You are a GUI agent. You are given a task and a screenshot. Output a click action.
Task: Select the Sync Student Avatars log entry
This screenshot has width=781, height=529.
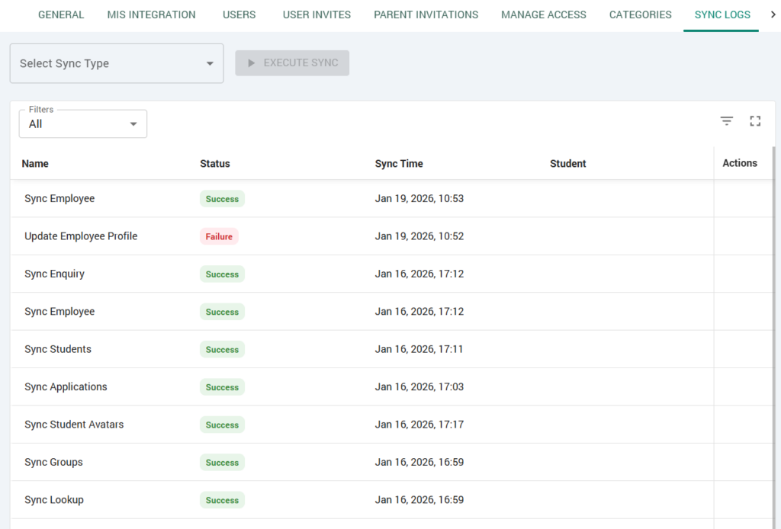74,425
